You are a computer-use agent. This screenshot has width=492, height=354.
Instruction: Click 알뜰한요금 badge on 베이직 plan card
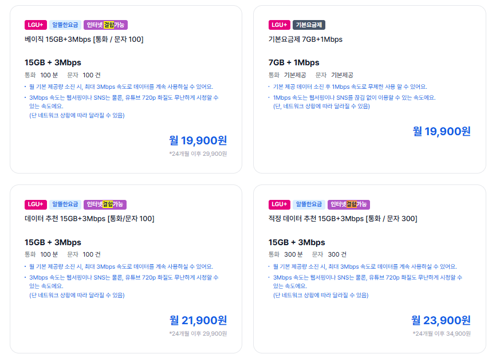pos(65,25)
